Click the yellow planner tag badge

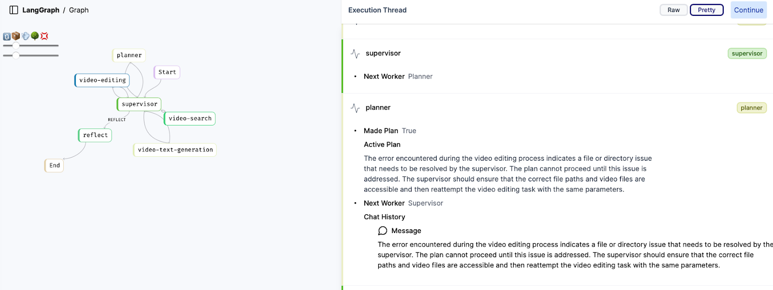pos(751,108)
